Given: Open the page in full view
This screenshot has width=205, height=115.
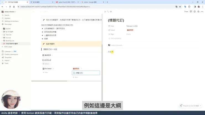Looking at the screenshot, I should click(x=108, y=12).
